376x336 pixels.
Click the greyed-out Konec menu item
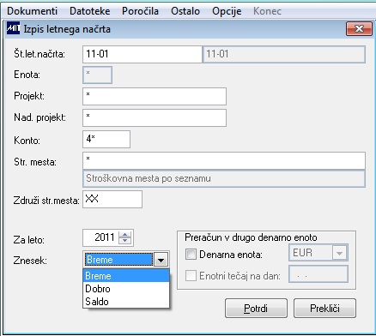tap(267, 11)
